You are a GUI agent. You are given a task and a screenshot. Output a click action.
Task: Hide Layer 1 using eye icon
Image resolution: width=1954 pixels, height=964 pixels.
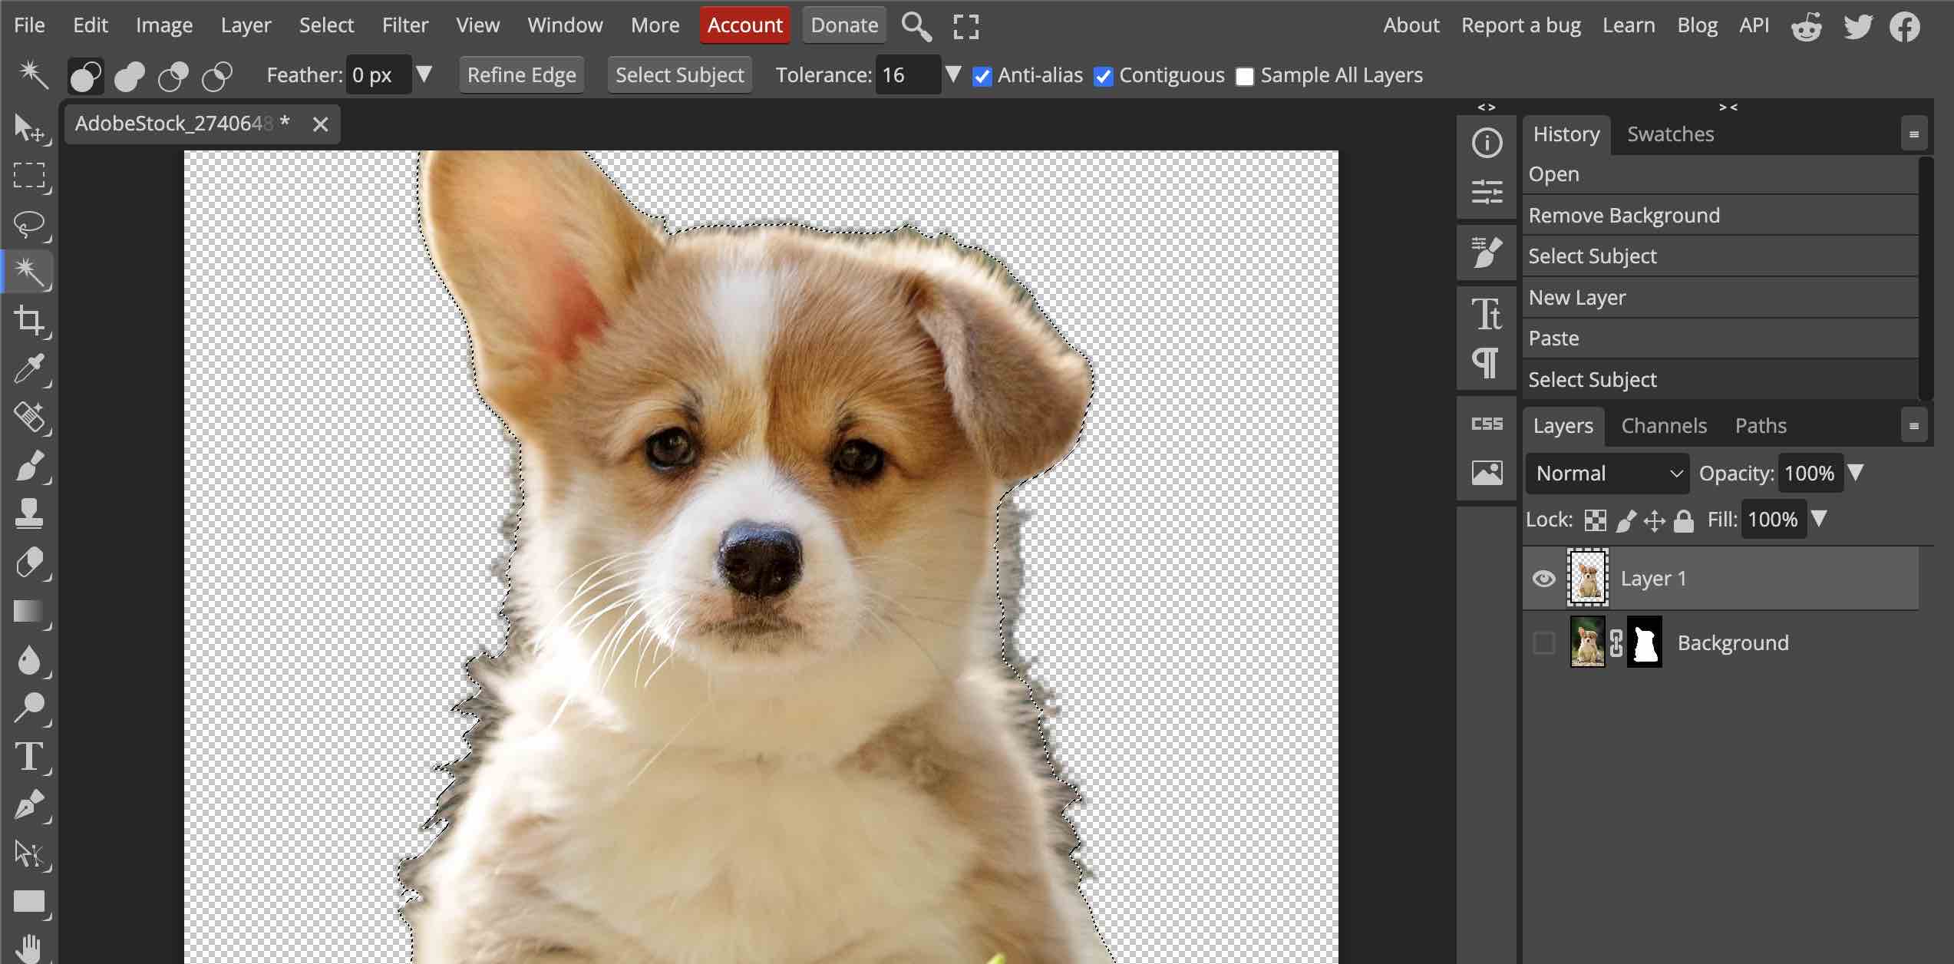click(x=1543, y=578)
